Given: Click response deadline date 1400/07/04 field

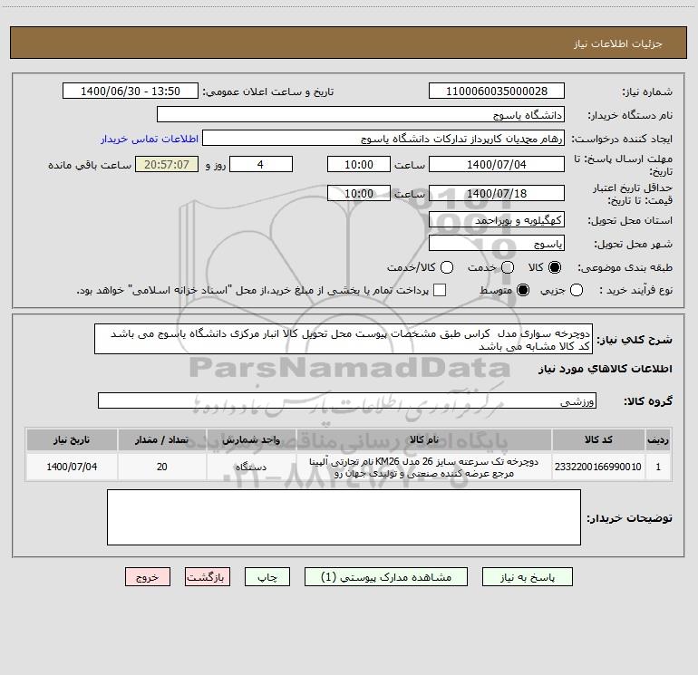Looking at the screenshot, I should [497, 164].
